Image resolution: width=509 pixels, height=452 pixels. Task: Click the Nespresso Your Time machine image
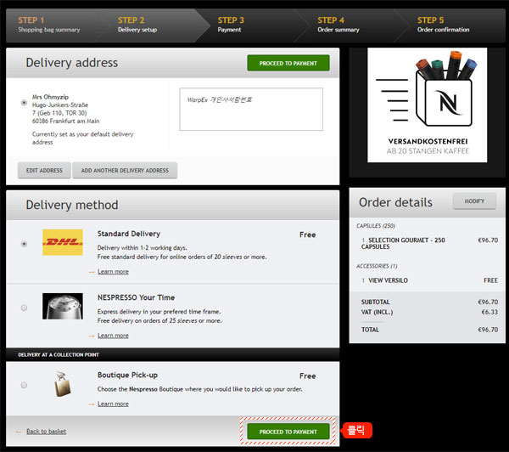[63, 306]
